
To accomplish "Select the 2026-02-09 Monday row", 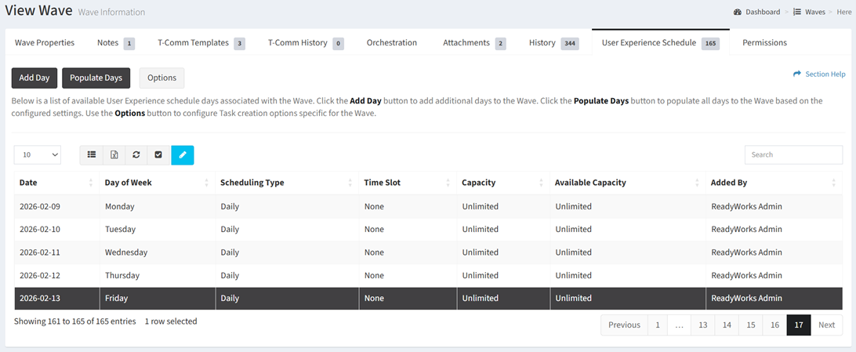I will (235, 207).
